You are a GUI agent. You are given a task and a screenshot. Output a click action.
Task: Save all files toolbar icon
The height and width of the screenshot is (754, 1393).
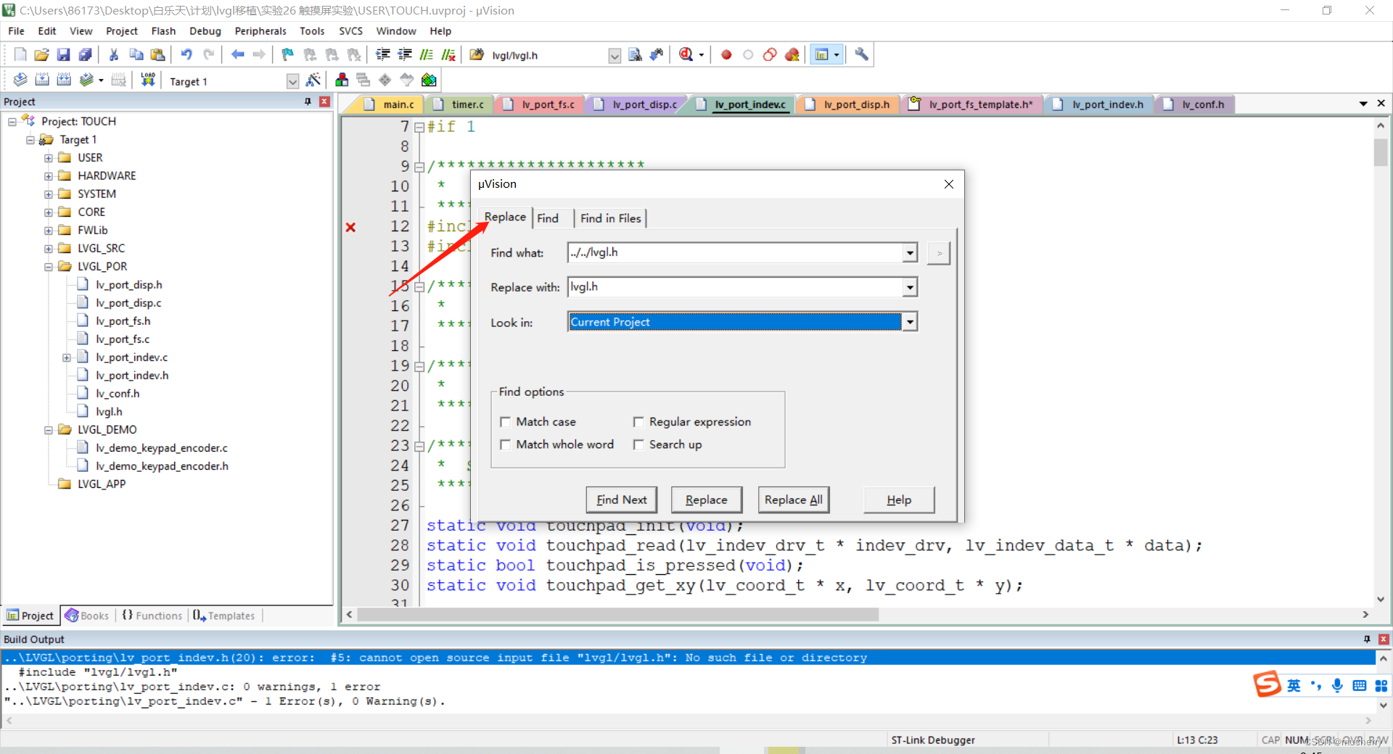(x=86, y=55)
